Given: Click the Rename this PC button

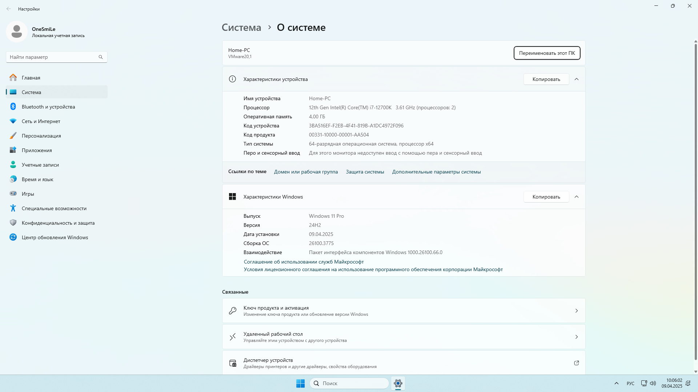Looking at the screenshot, I should [x=546, y=53].
